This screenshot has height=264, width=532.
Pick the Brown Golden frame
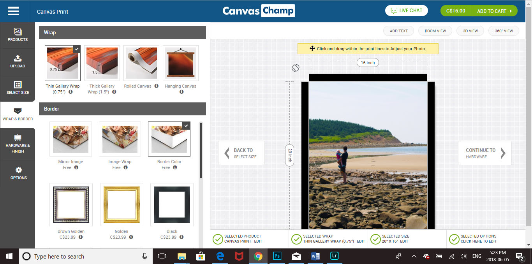click(x=71, y=204)
